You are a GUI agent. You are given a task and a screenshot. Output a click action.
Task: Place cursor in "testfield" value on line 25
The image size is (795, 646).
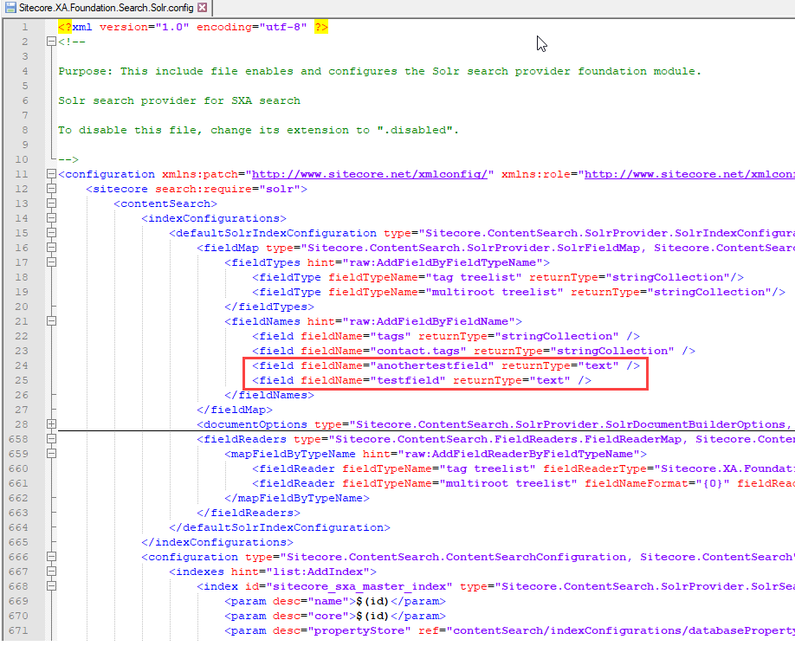click(408, 380)
